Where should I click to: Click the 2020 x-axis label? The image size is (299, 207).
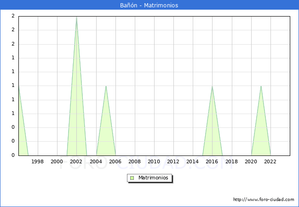251,161
